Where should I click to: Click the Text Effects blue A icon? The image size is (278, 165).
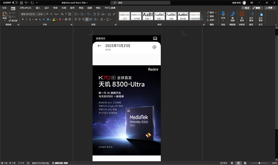click(48, 19)
